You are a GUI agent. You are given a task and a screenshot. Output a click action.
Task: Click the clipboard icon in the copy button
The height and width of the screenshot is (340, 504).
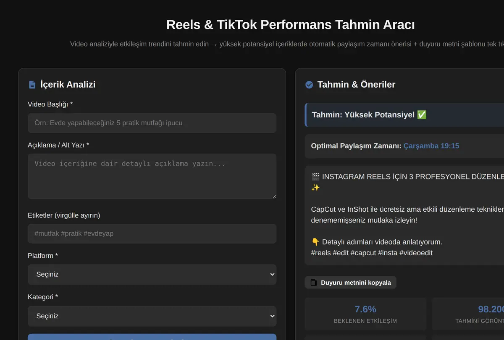pos(314,283)
